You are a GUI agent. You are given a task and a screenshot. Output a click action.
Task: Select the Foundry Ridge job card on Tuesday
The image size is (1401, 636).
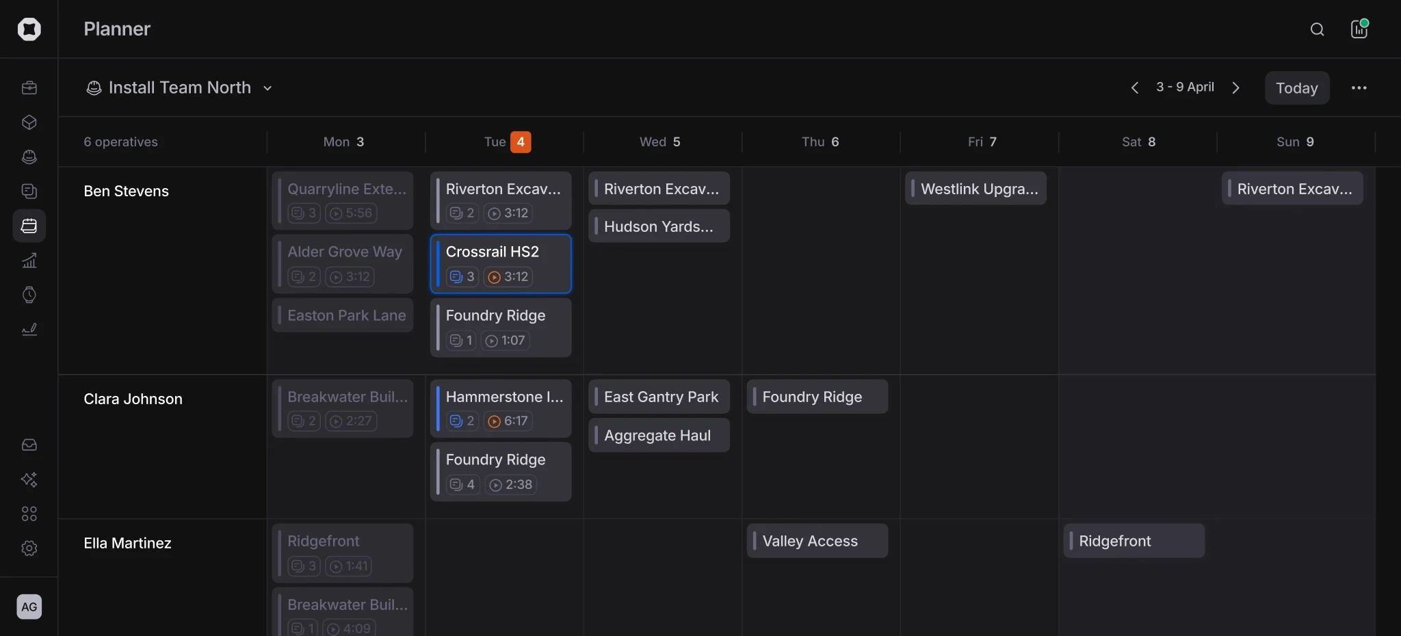tap(500, 328)
